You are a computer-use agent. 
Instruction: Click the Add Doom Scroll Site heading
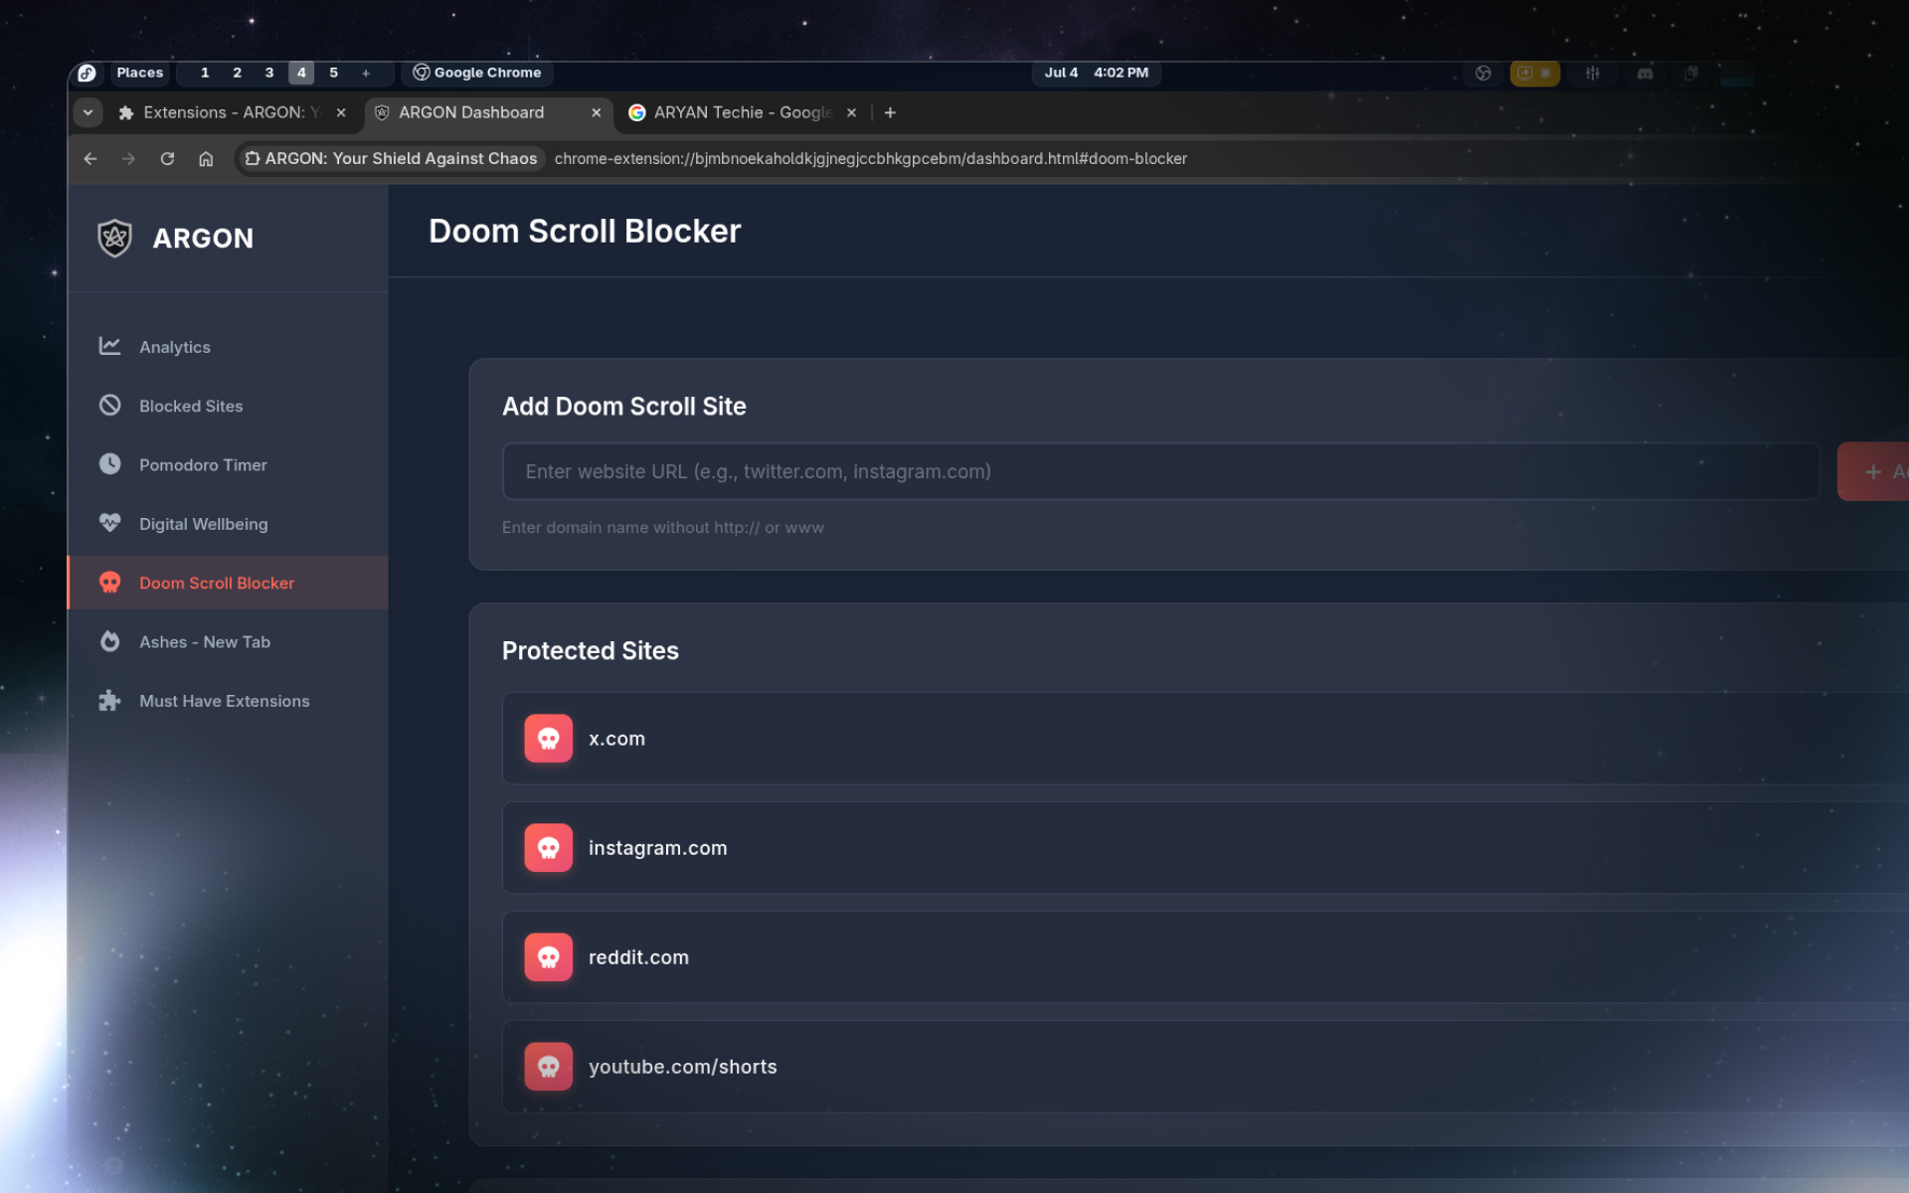[x=623, y=407]
